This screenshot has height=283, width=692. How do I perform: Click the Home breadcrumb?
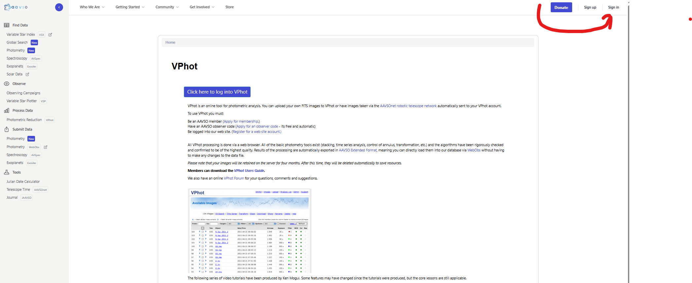170,42
